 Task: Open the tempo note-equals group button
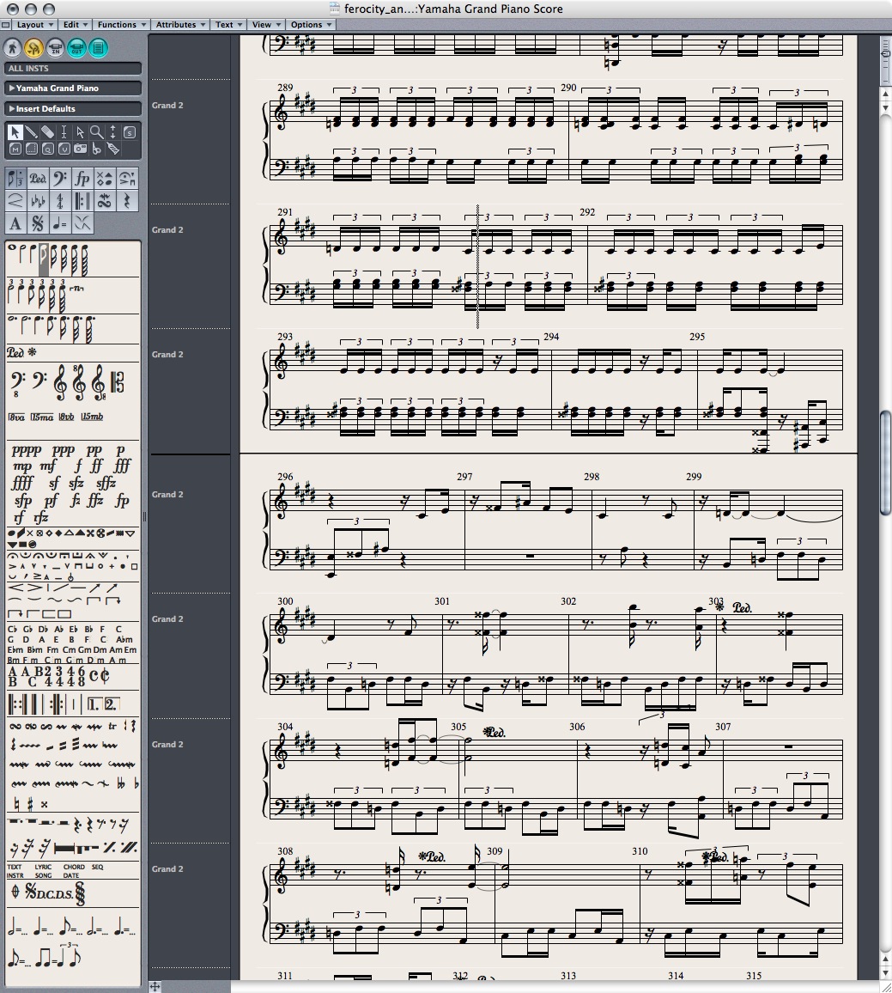tap(60, 223)
